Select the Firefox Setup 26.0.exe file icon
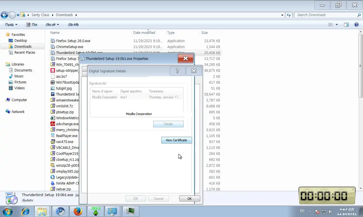Image resolution: width=363 pixels, height=217 pixels. 53,41
